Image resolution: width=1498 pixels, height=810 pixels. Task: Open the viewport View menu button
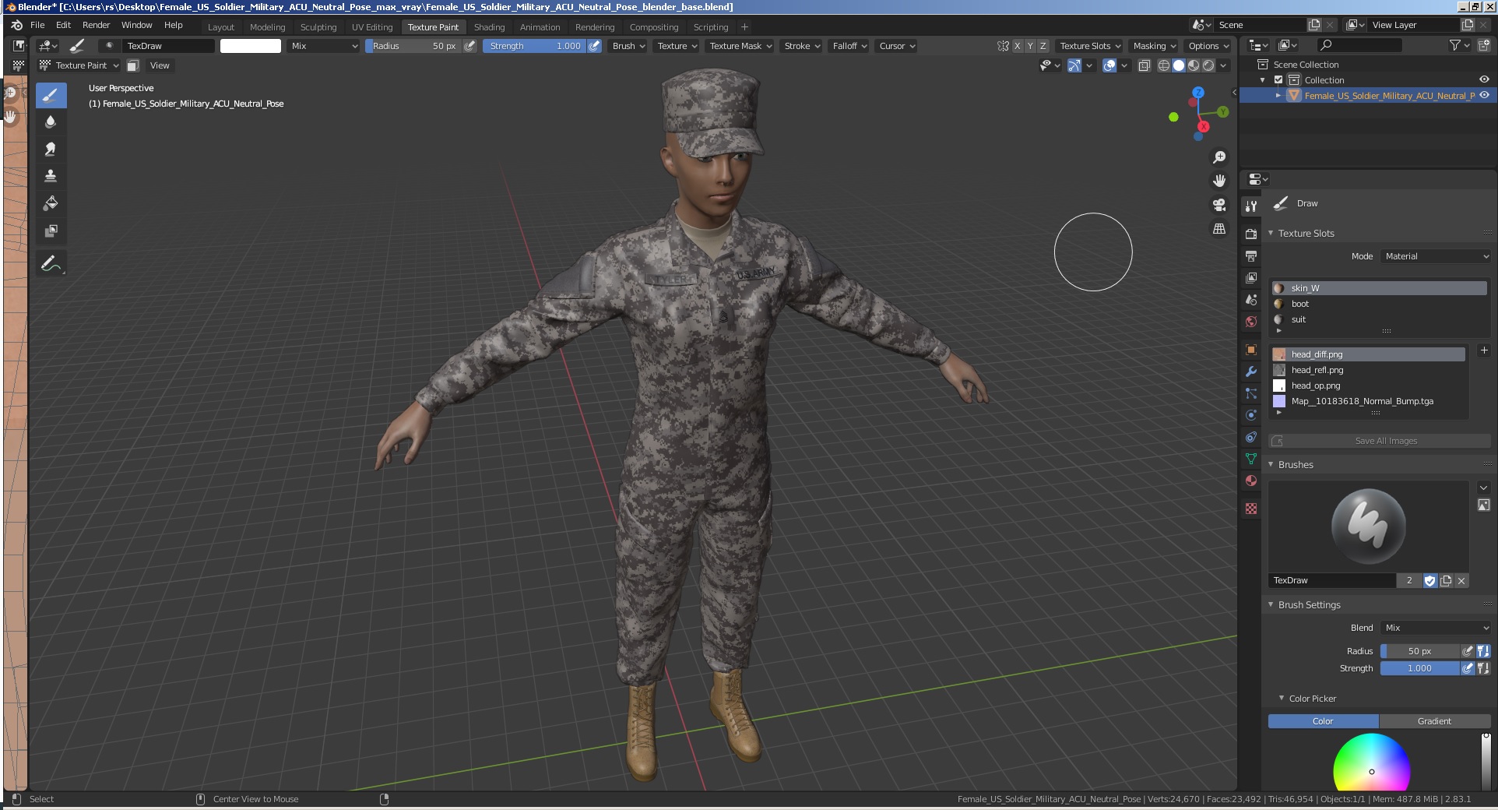160,65
